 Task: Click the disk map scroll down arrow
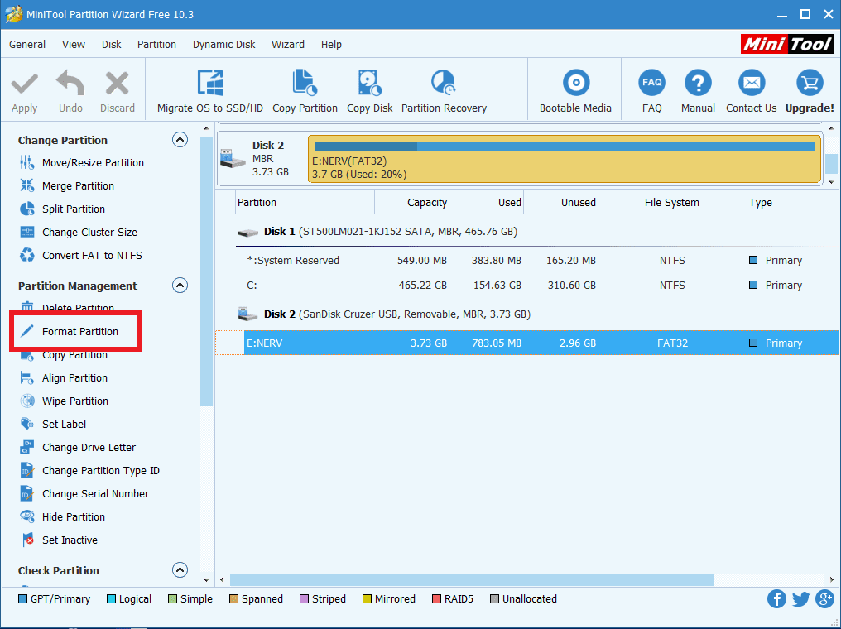831,182
